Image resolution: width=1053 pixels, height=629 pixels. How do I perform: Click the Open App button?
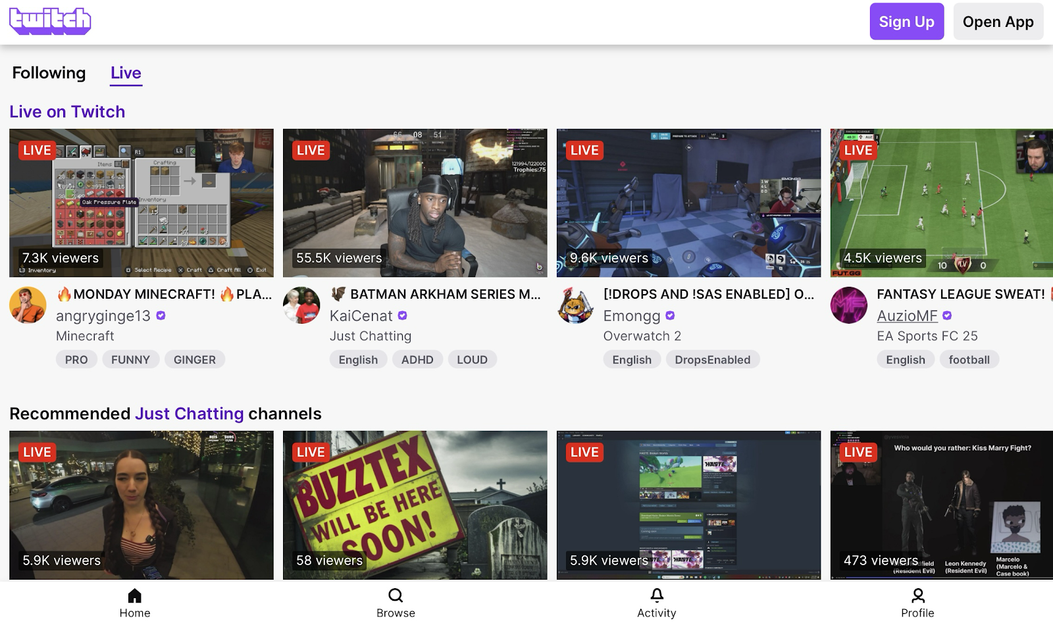point(998,22)
